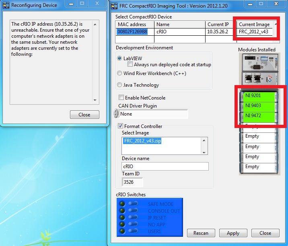
Task: Click the NI 9472 module slot
Action: pos(259,117)
